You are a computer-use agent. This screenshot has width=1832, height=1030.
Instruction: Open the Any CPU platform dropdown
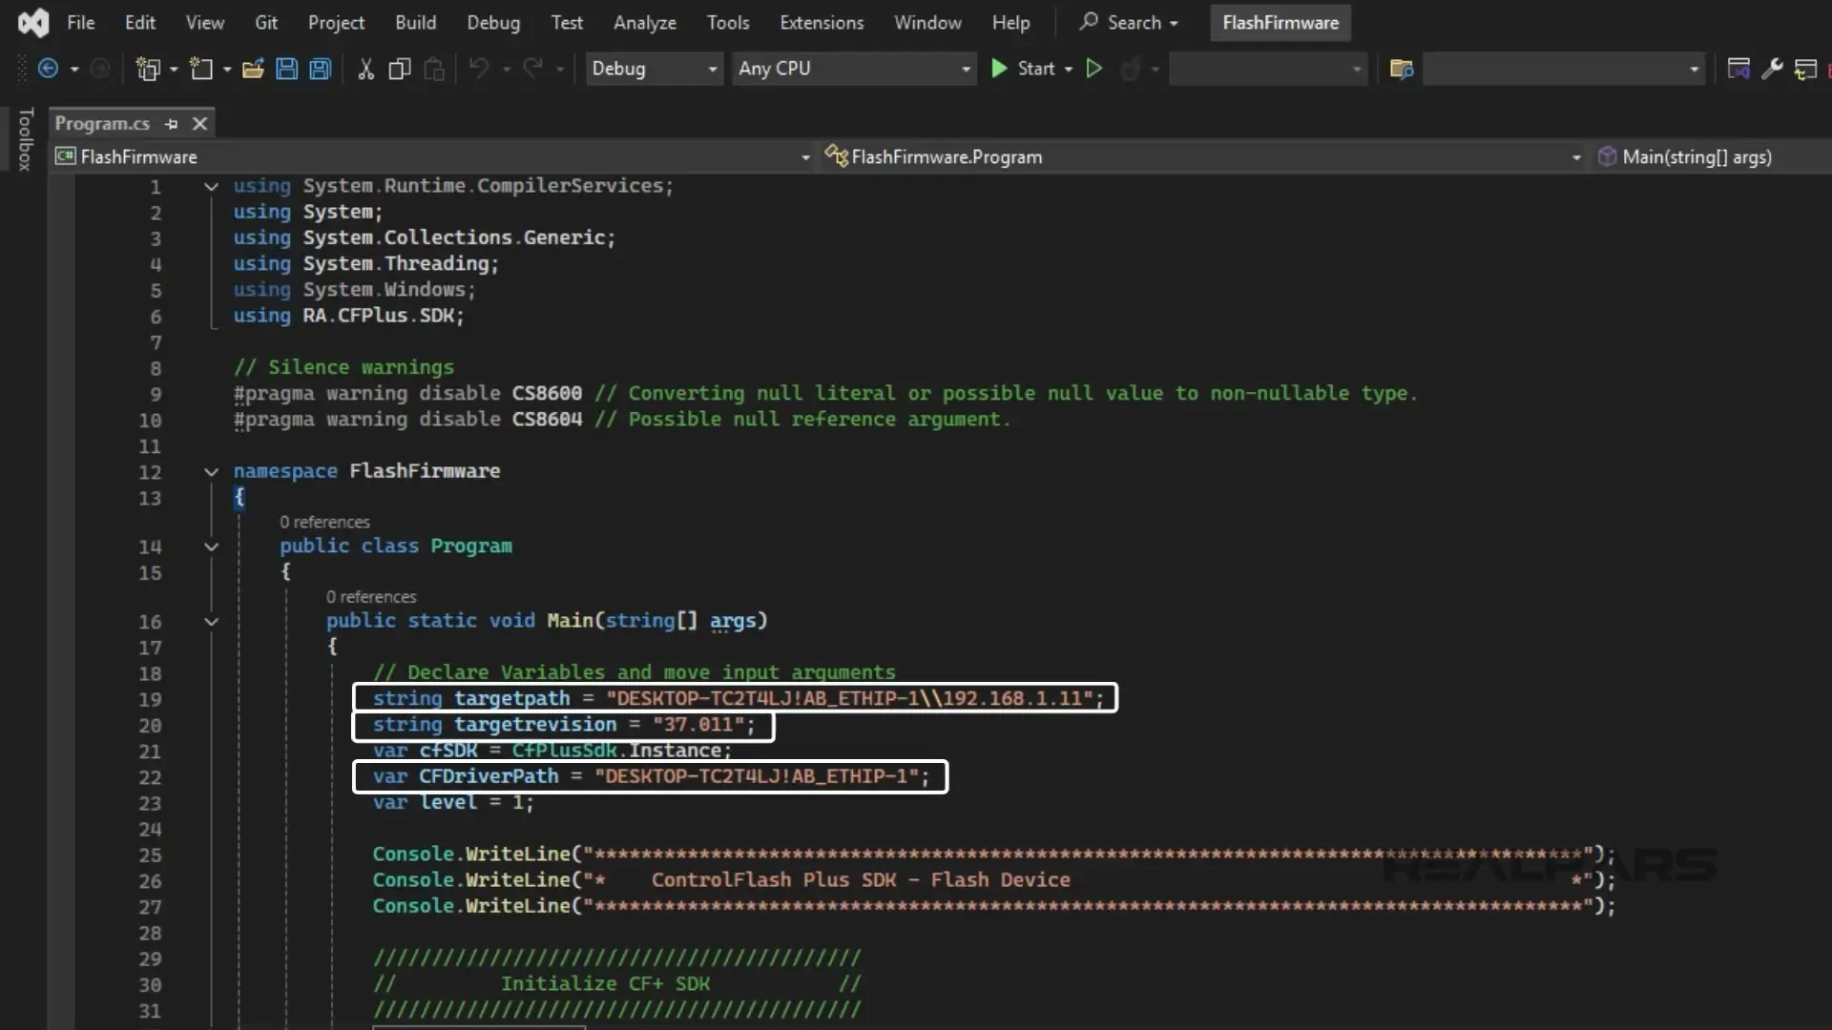(854, 69)
